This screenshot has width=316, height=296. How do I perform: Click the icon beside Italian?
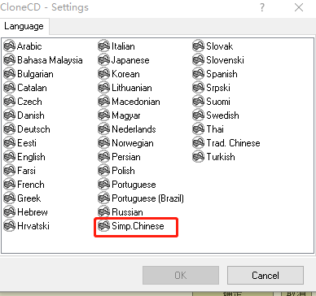pyautogui.click(x=104, y=46)
